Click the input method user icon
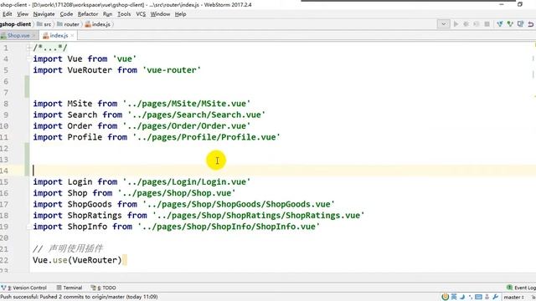Viewport: 536px width, 301px height. tap(487, 297)
